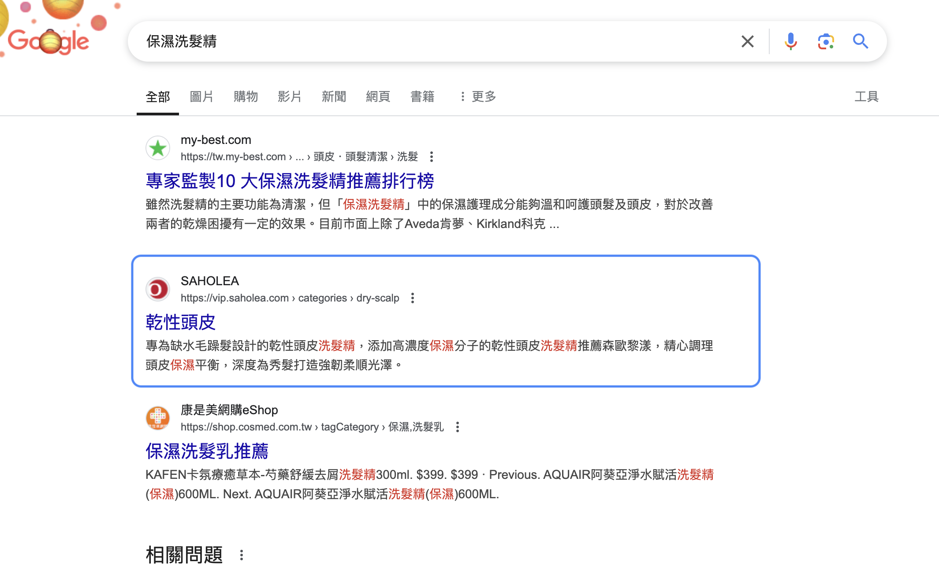The width and height of the screenshot is (939, 581).
Task: Click the magnifying glass search button
Action: (860, 41)
